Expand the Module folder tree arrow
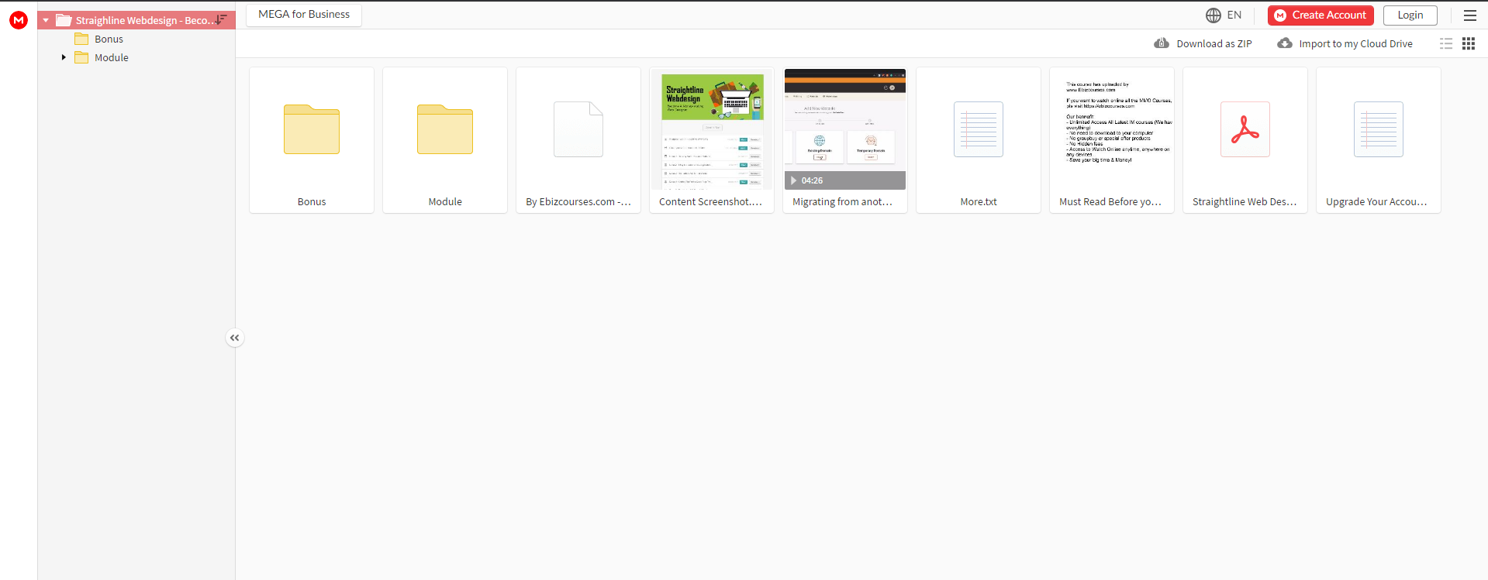 click(x=64, y=57)
